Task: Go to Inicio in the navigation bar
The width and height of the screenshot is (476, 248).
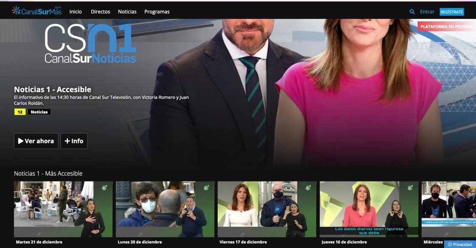Action: pos(75,12)
